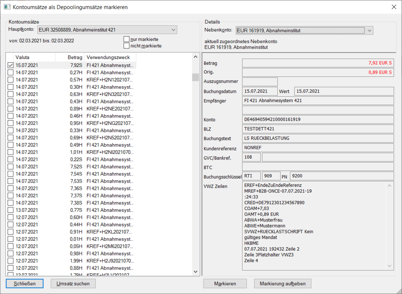Viewport: 402px width, 294px height.
Task: Check the 1,01H transaction row checkbox
Action: pyautogui.click(x=10, y=152)
